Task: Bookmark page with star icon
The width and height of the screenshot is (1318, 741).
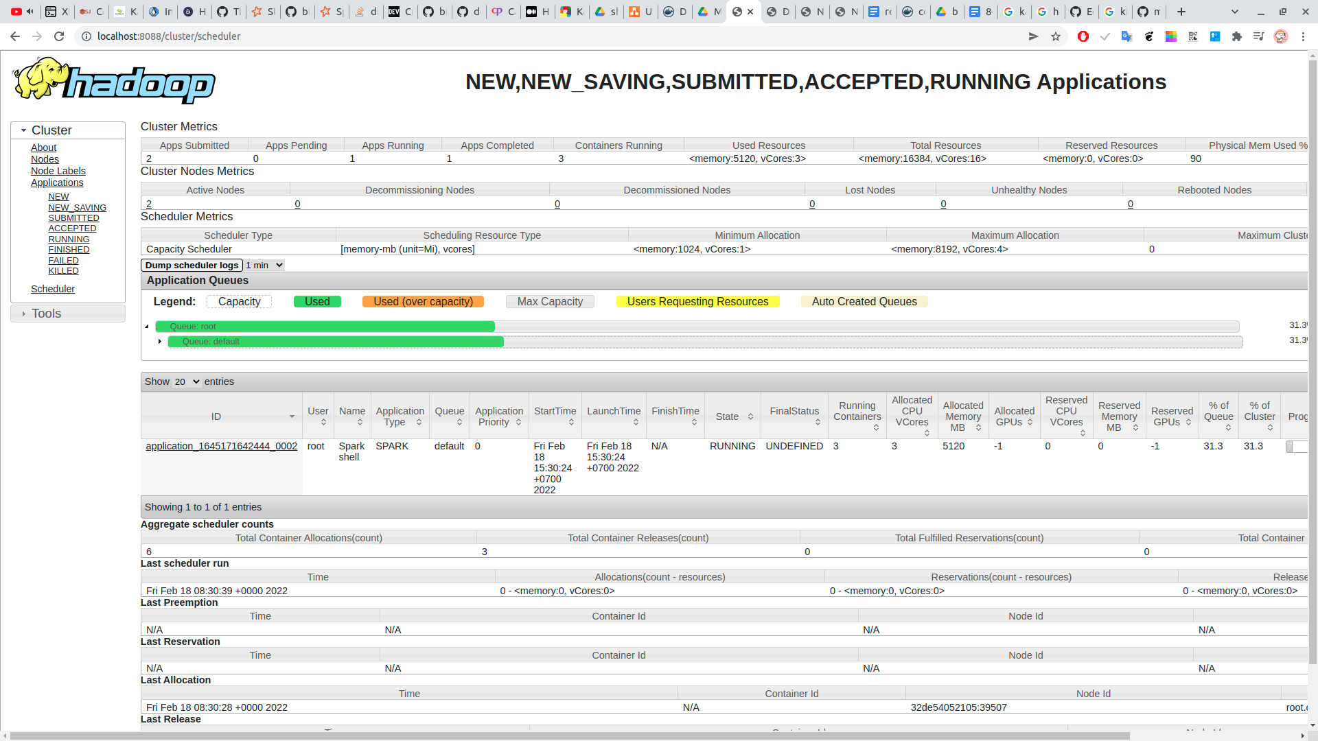Action: [x=1056, y=36]
